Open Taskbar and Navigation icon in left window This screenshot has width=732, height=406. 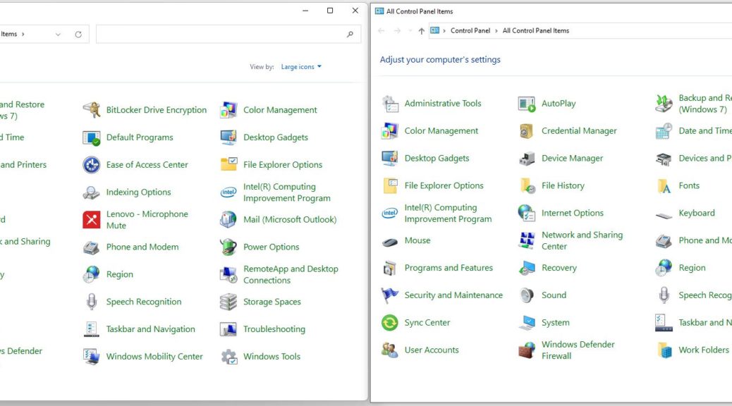(x=92, y=329)
